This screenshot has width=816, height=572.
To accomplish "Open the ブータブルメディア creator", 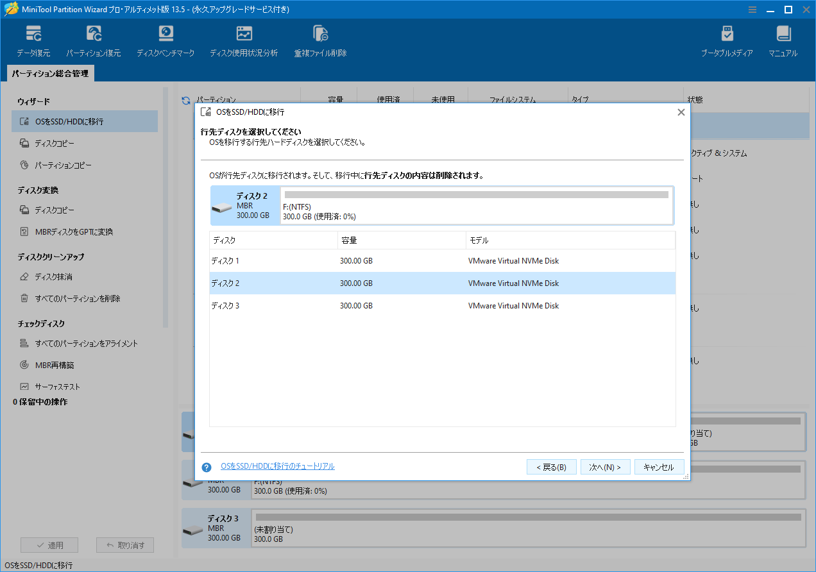I will pyautogui.click(x=727, y=40).
